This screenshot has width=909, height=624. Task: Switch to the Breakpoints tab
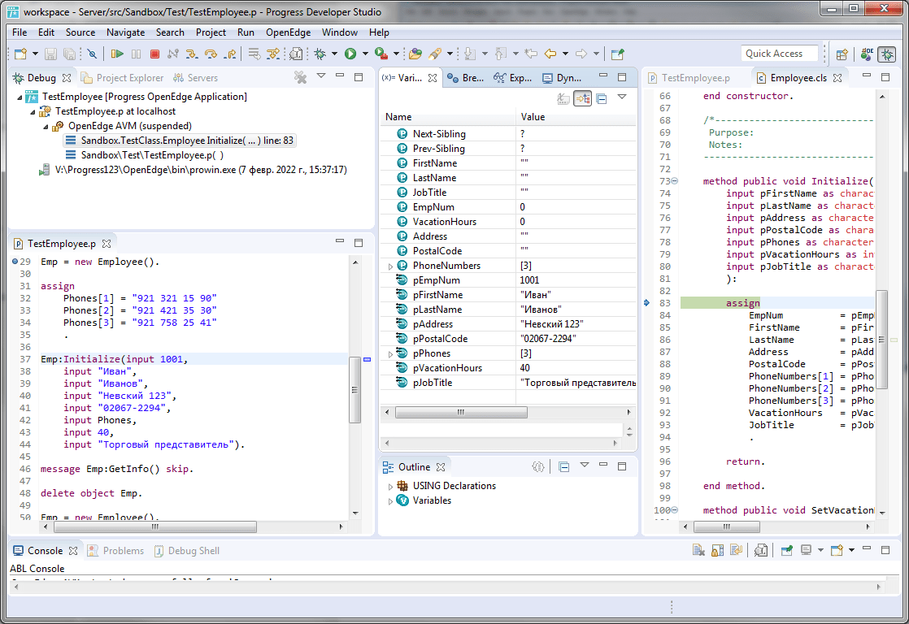coord(466,78)
